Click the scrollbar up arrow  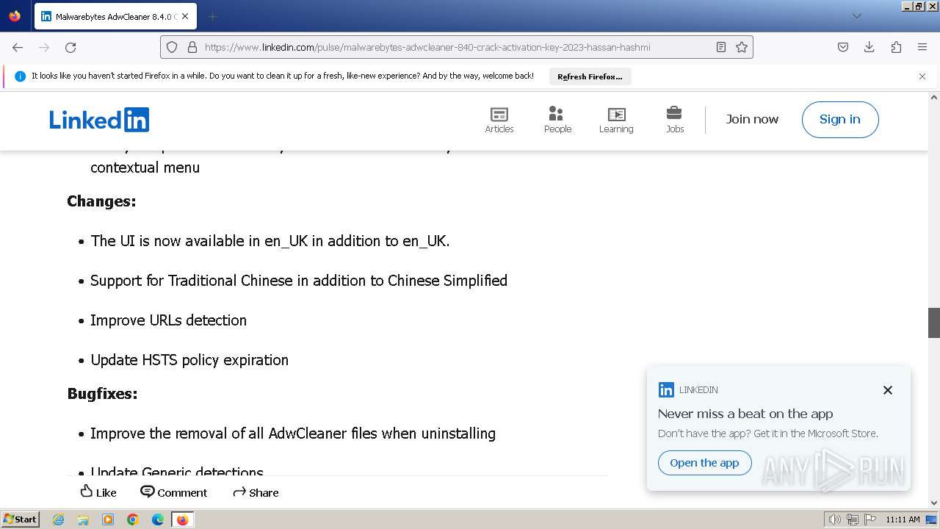pyautogui.click(x=934, y=97)
